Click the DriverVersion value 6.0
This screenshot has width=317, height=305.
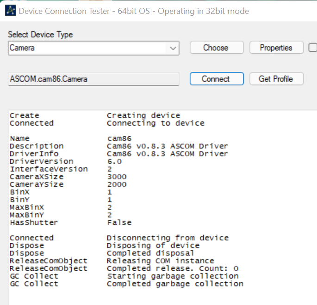(114, 161)
